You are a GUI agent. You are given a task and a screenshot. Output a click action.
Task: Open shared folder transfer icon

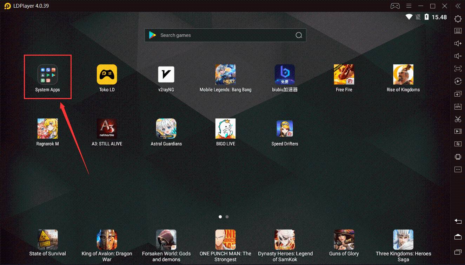click(x=458, y=144)
